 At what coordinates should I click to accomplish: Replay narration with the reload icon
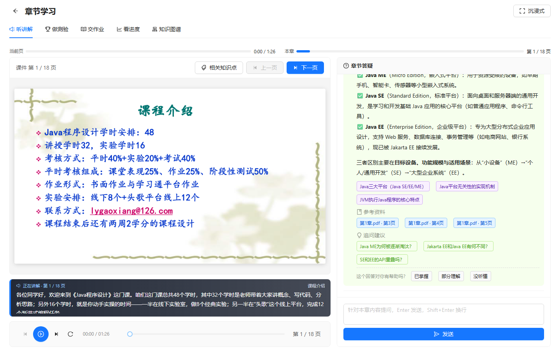70,334
